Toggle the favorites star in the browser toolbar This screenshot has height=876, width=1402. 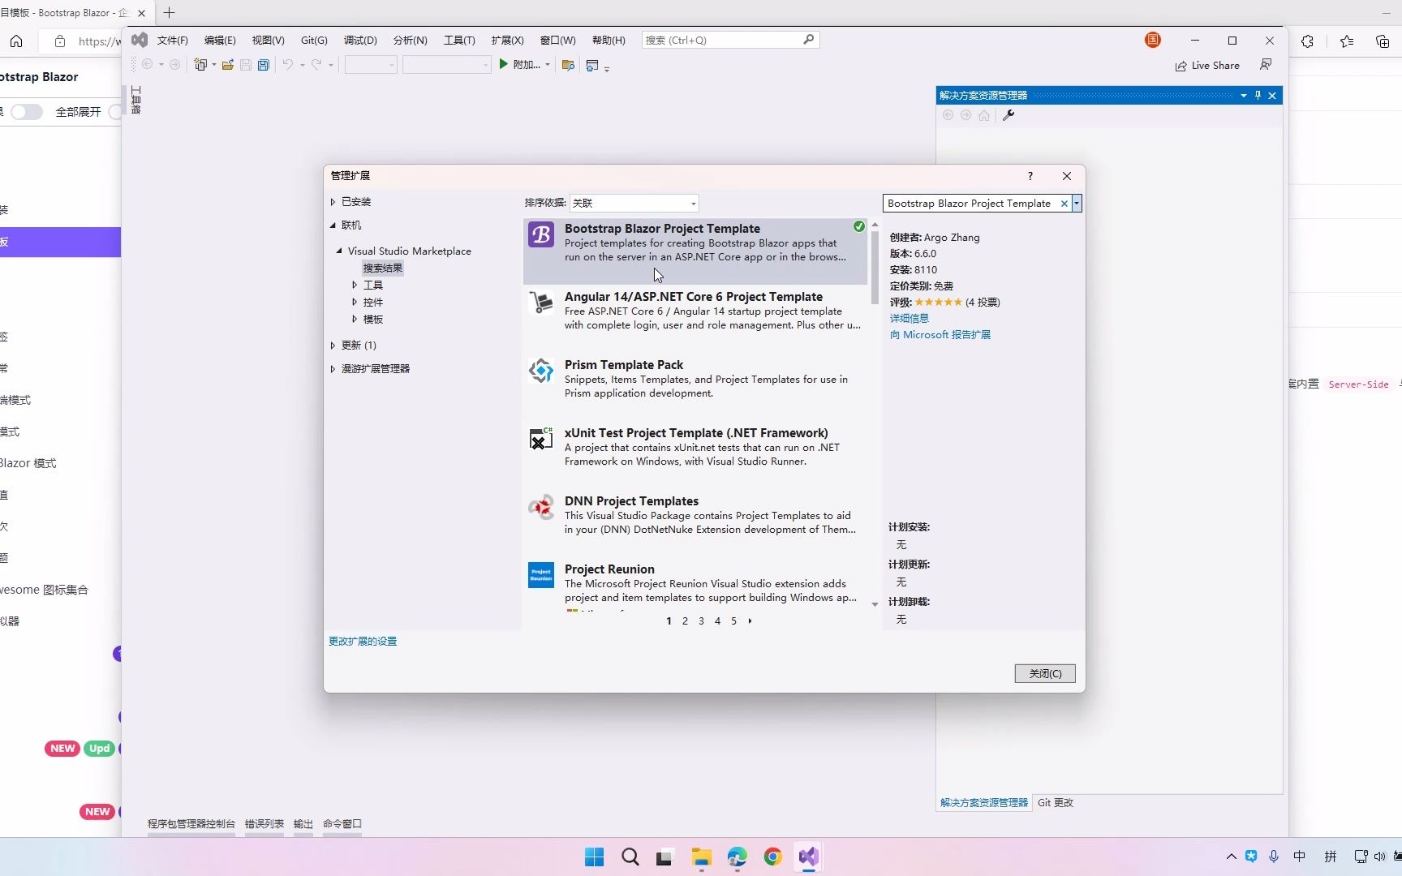[1346, 41]
